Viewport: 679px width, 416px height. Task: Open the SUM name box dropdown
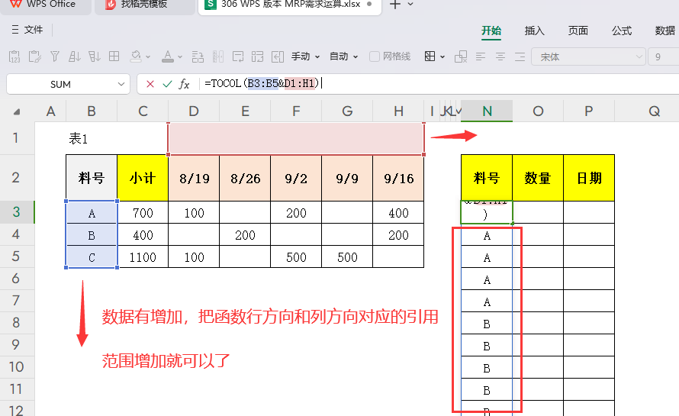click(x=121, y=84)
